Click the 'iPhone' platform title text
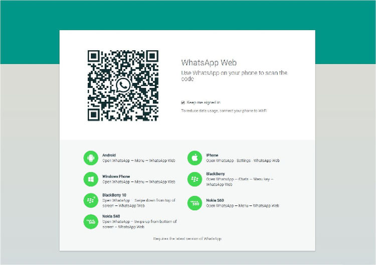 [212, 155]
